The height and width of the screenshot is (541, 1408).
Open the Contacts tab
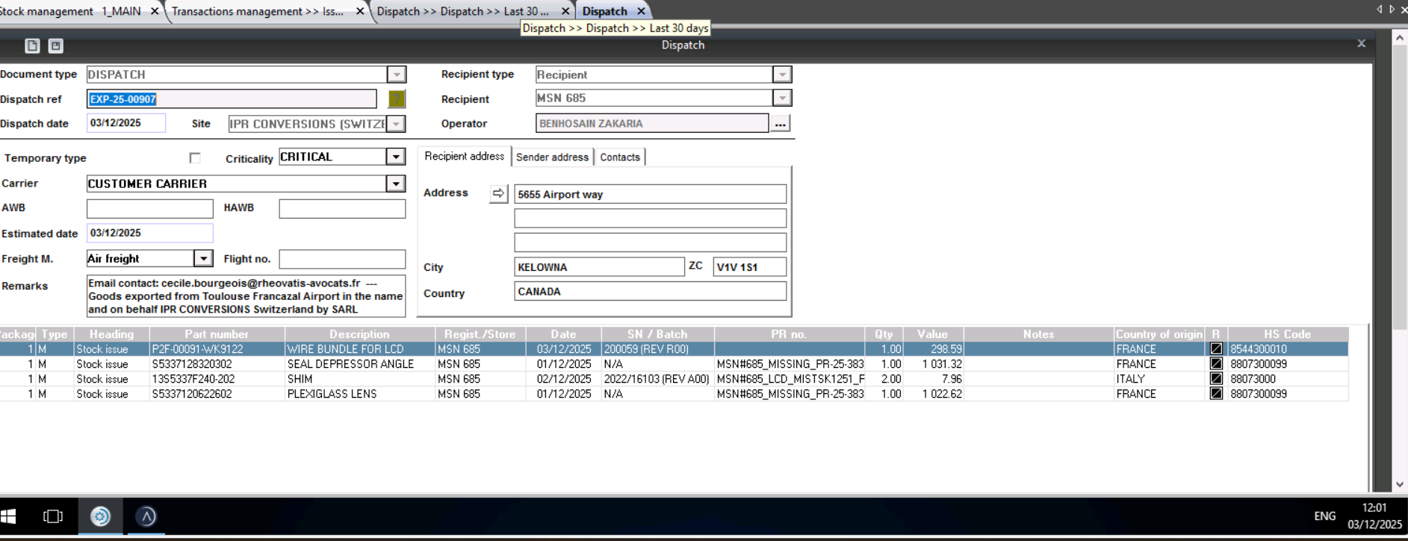[620, 157]
